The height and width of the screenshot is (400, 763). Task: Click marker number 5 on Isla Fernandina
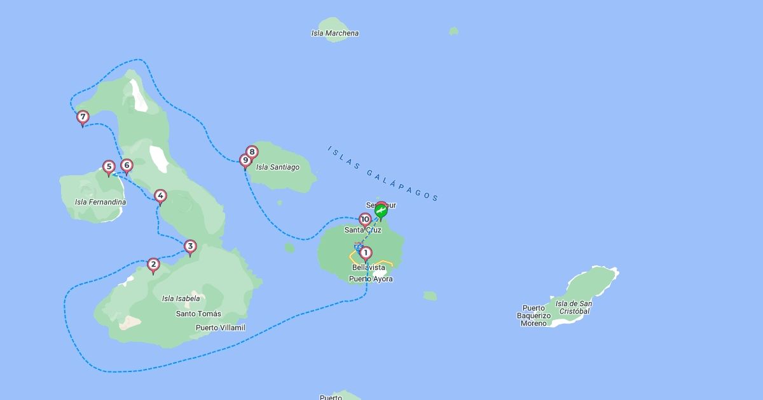[x=109, y=168]
